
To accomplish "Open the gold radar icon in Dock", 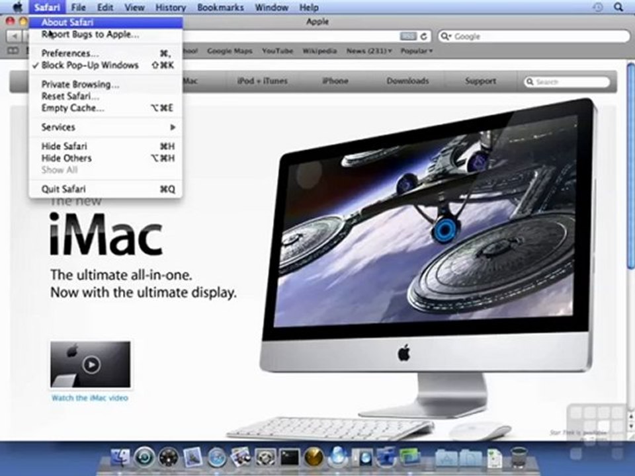I will (x=314, y=457).
